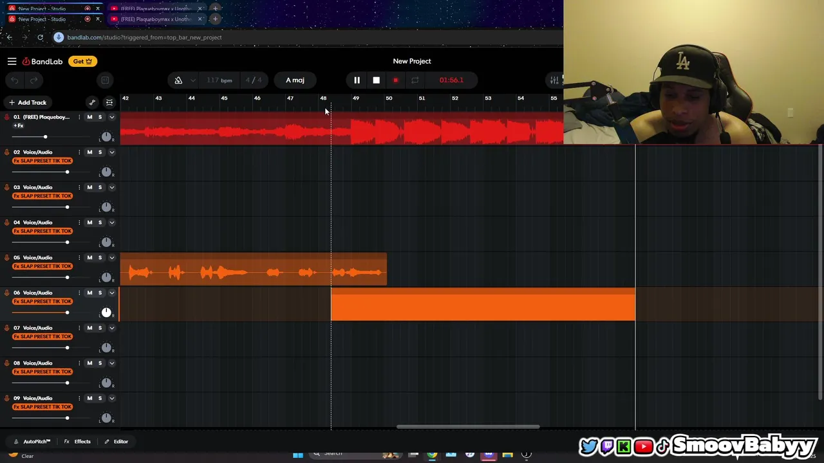
Task: Expand track 01 options chevron
Action: (x=111, y=117)
